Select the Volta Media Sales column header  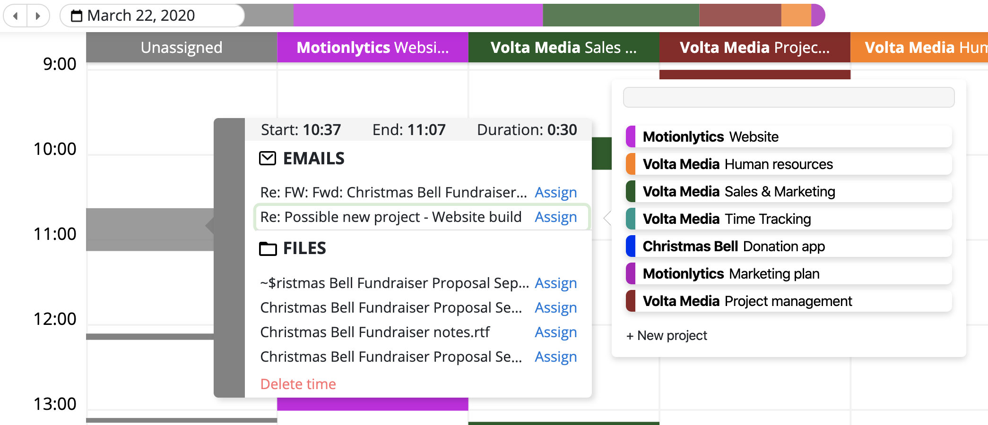pos(563,47)
